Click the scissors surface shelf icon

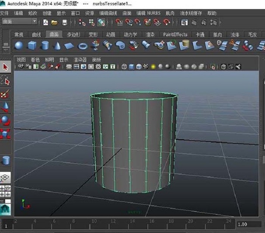click(x=235, y=45)
